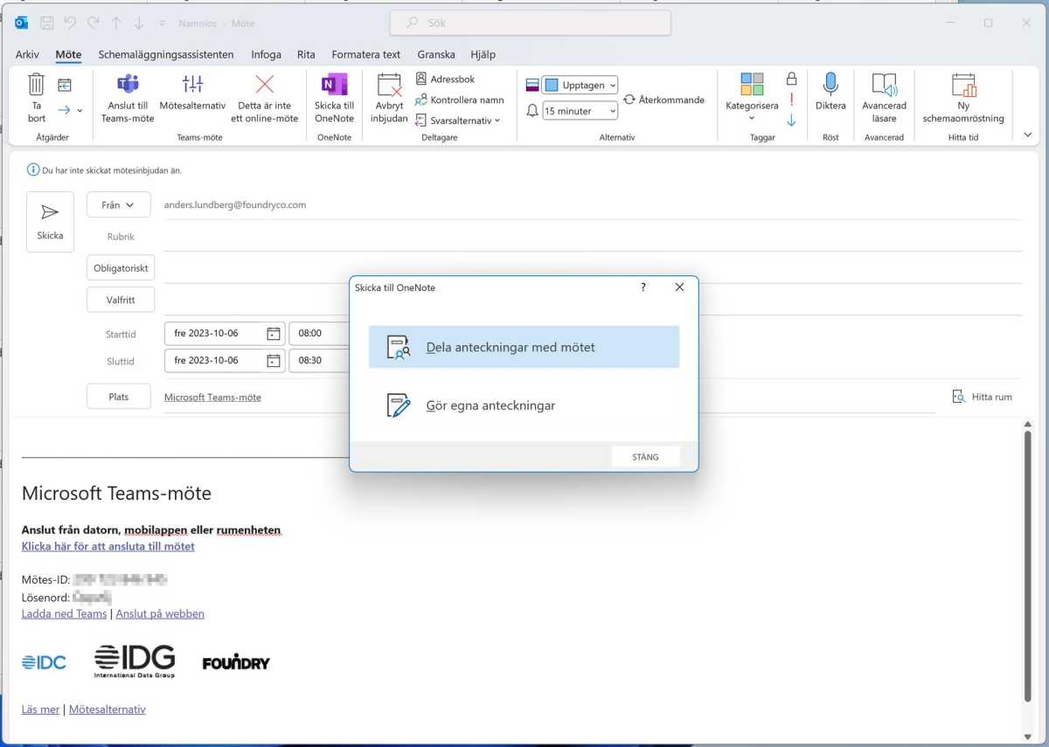Select Gör egna anteckningar
1049x747 pixels.
(524, 405)
